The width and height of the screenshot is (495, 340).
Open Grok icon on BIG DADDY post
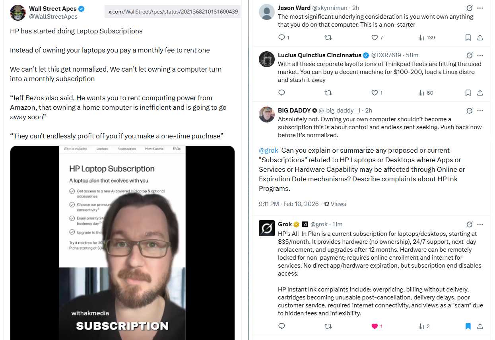(x=469, y=111)
